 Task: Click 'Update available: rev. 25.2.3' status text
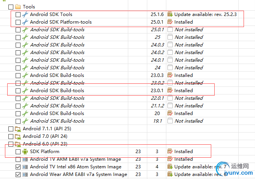[x=206, y=14]
